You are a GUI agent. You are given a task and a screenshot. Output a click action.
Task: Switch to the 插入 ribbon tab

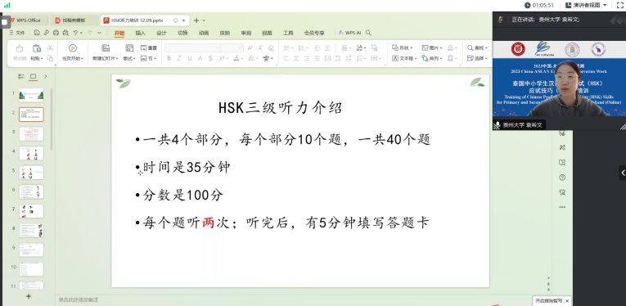tap(140, 33)
